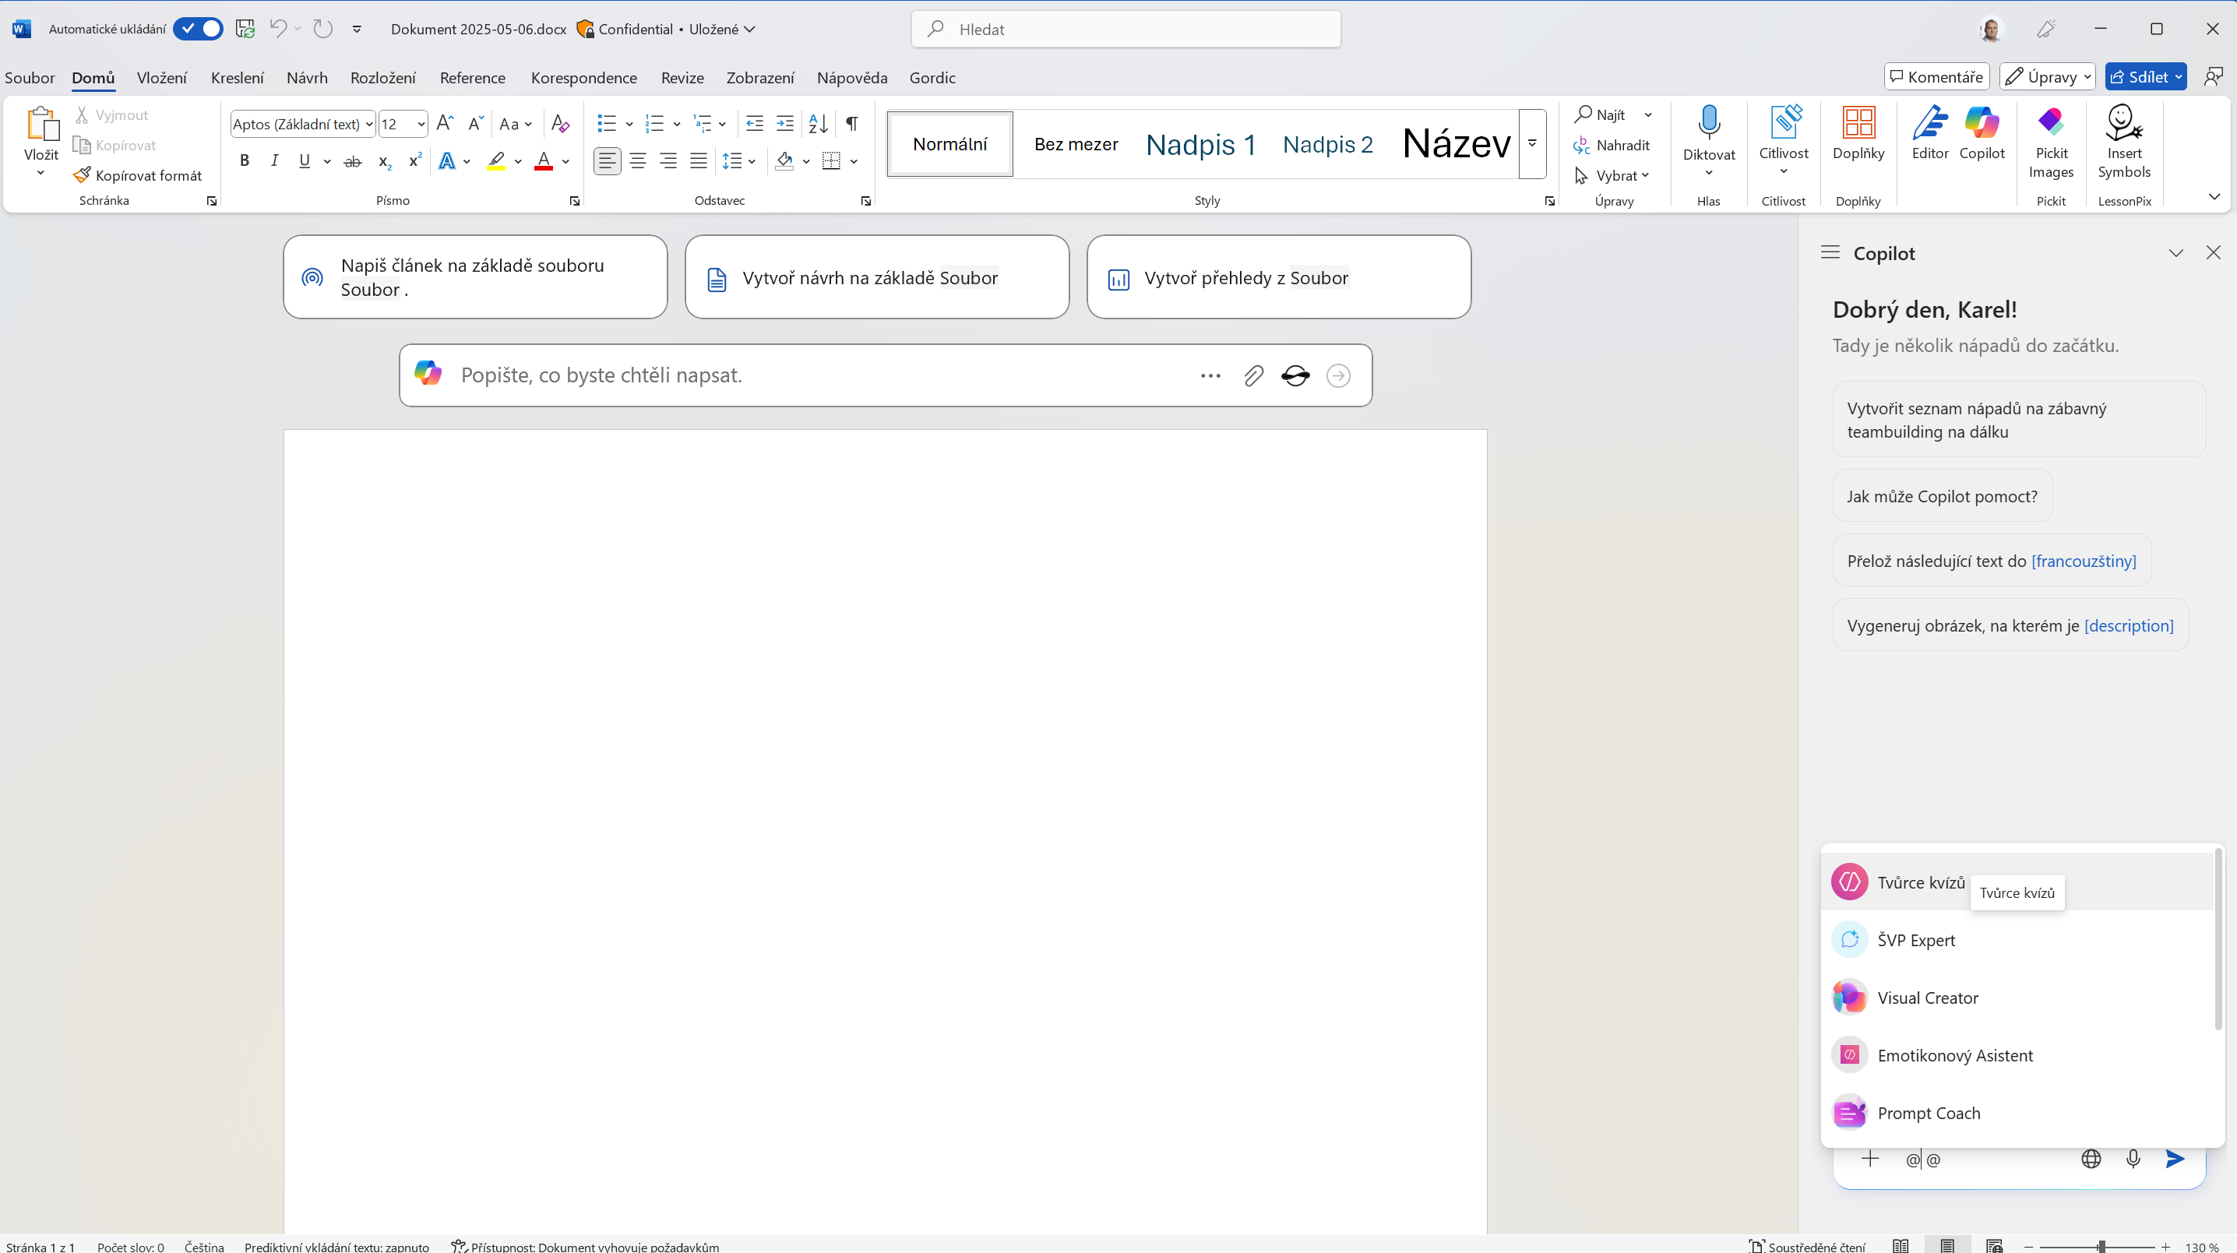
Task: Click globe icon in Copilot chat box
Action: click(x=2091, y=1158)
